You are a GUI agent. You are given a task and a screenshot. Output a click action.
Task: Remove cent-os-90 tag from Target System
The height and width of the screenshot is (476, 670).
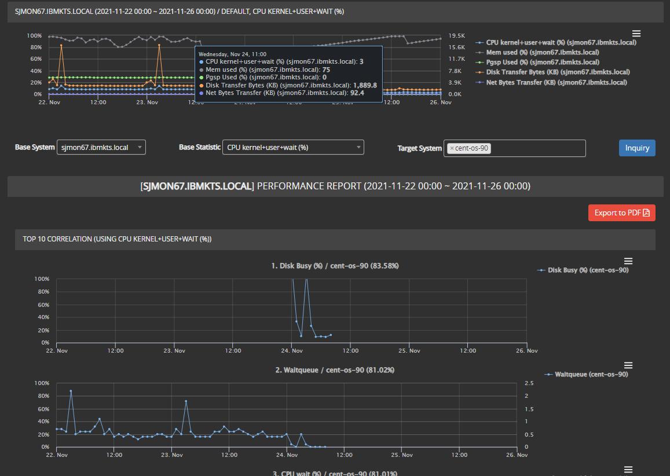452,148
